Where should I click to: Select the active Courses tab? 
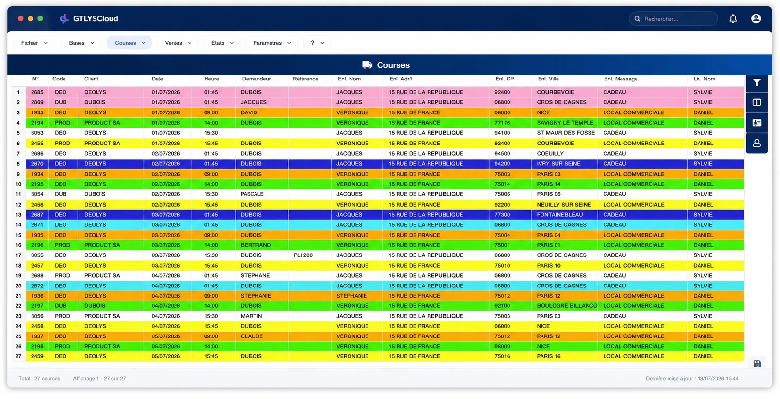tap(130, 43)
